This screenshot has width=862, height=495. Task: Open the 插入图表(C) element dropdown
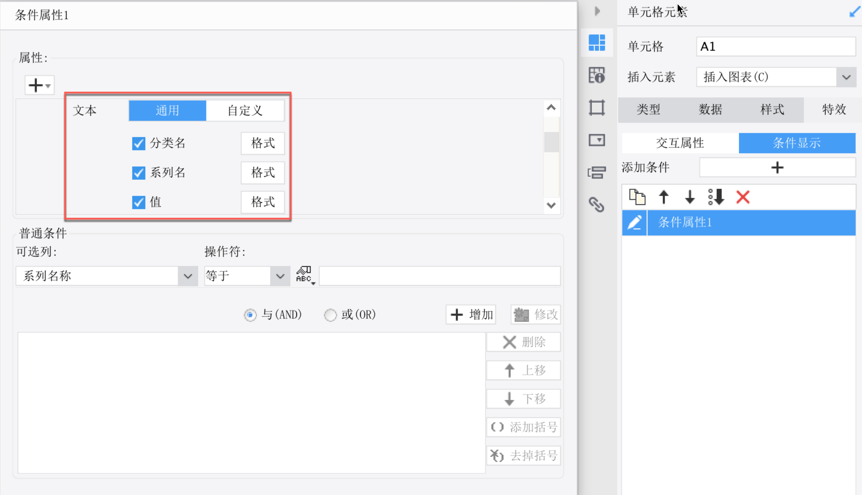(846, 77)
